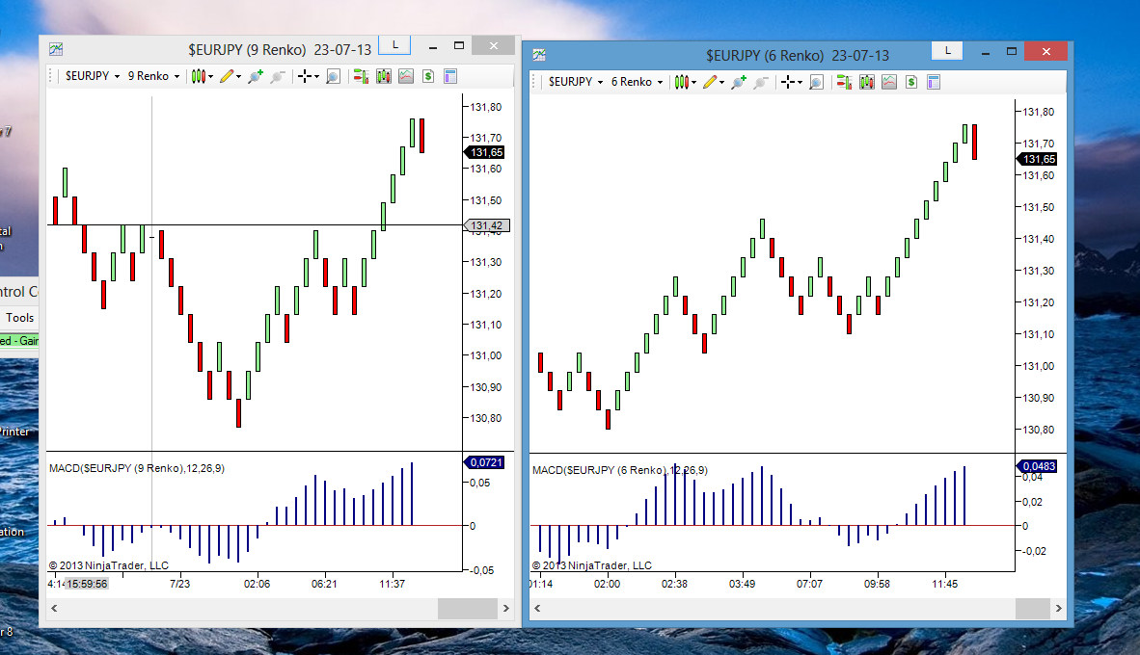Open Data Series icon in 6 Renko window
Viewport: 1140px width, 655px height.
coord(867,82)
